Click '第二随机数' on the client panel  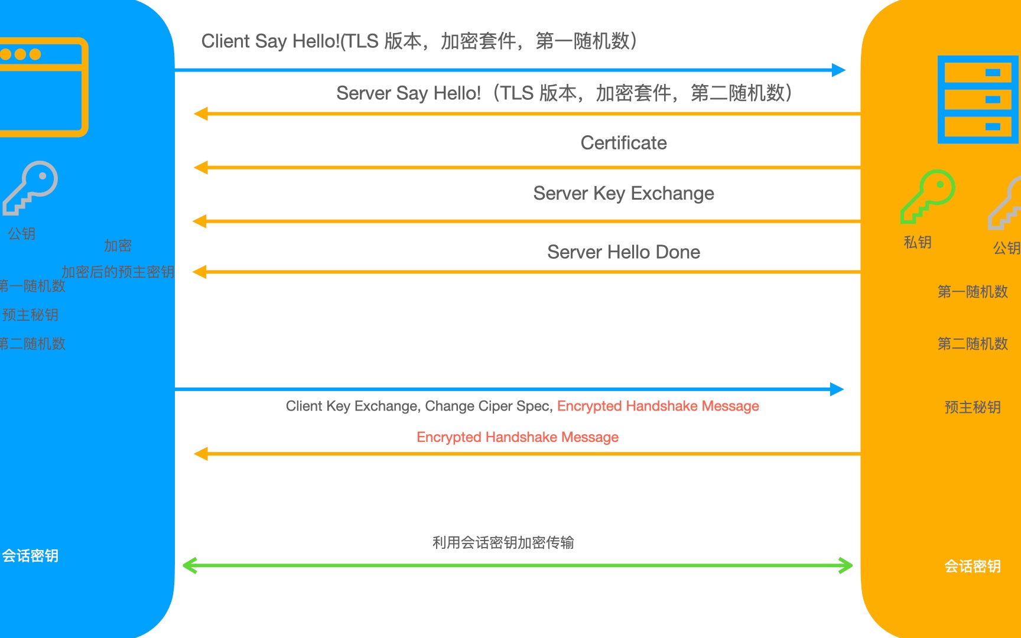coord(32,344)
